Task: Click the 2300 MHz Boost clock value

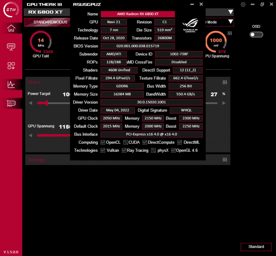Action: pos(191,118)
